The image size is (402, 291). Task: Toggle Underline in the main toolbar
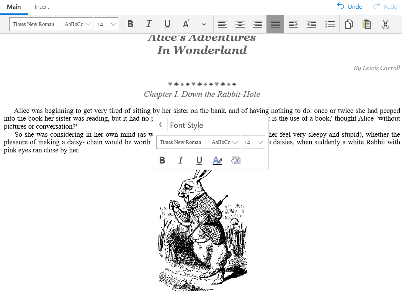(167, 24)
